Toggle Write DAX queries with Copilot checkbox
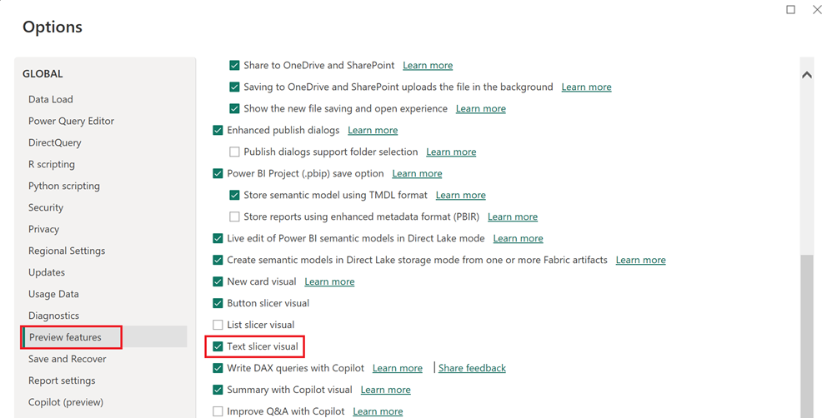This screenshot has width=827, height=418. pyautogui.click(x=218, y=368)
